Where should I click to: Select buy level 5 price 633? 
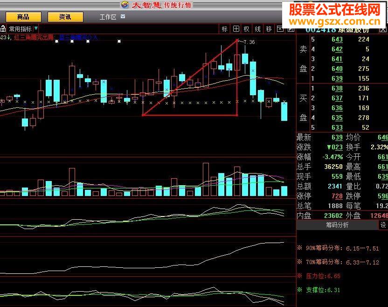point(337,127)
